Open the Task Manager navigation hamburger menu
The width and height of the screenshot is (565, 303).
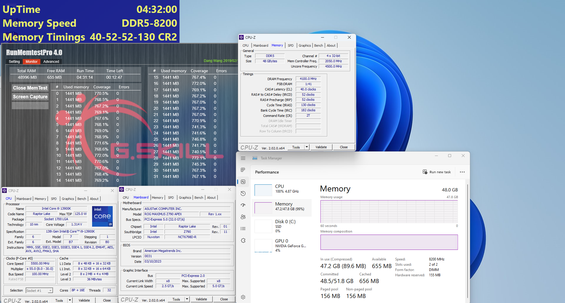(243, 158)
